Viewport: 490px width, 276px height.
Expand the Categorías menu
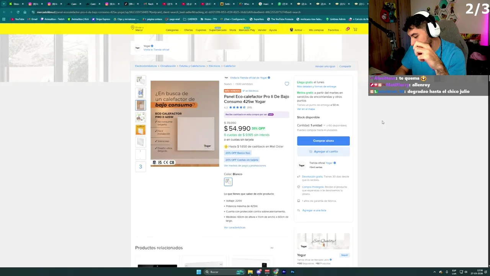[x=173, y=30]
